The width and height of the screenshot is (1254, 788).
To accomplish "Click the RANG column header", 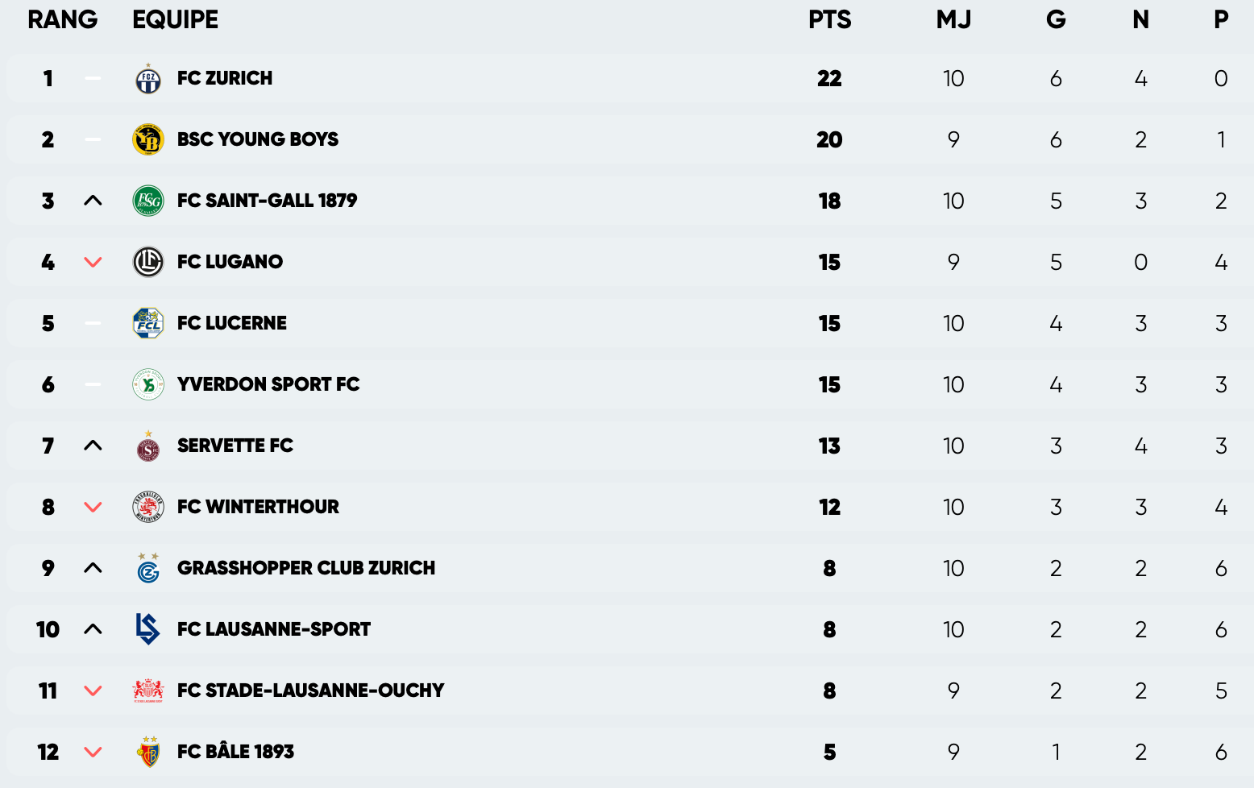I will click(x=62, y=19).
